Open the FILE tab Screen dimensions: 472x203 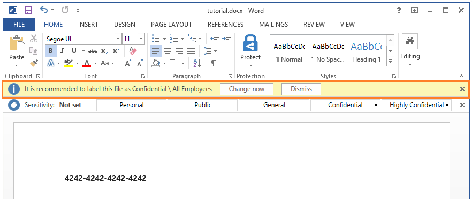coord(19,25)
